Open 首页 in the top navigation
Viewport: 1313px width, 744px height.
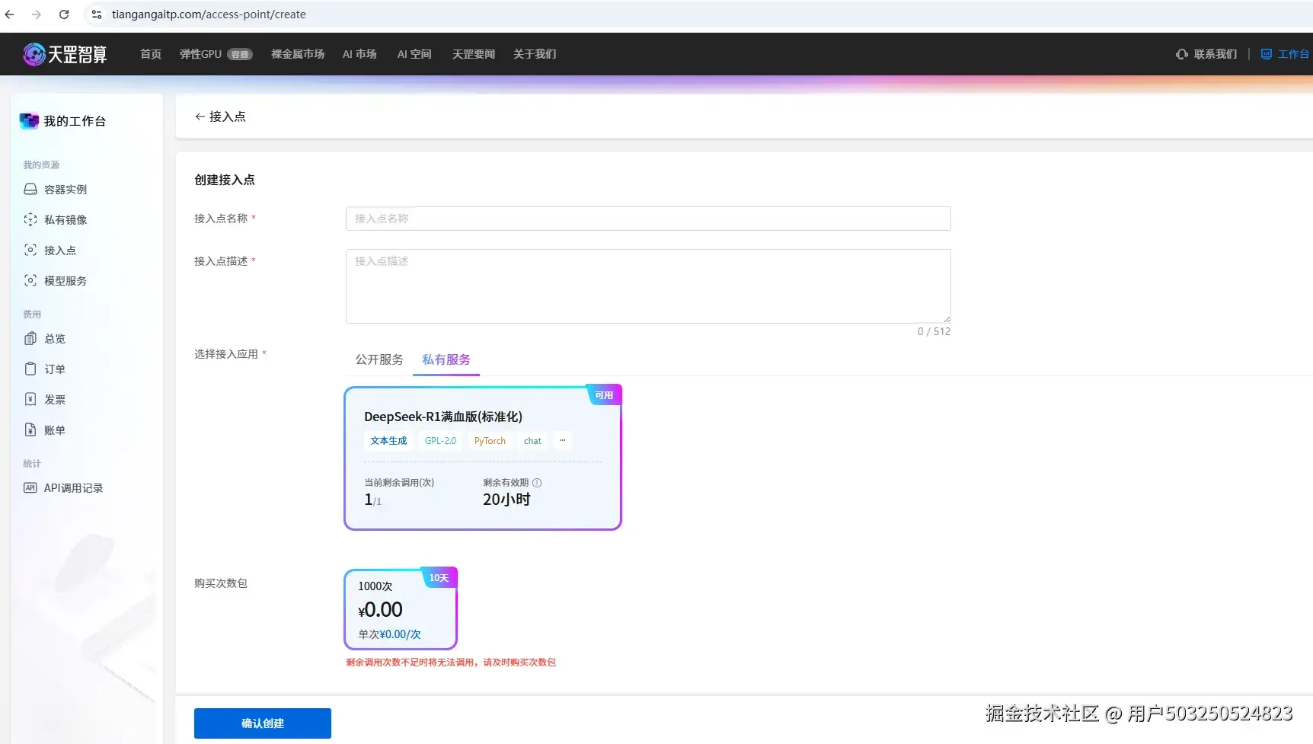coord(151,54)
